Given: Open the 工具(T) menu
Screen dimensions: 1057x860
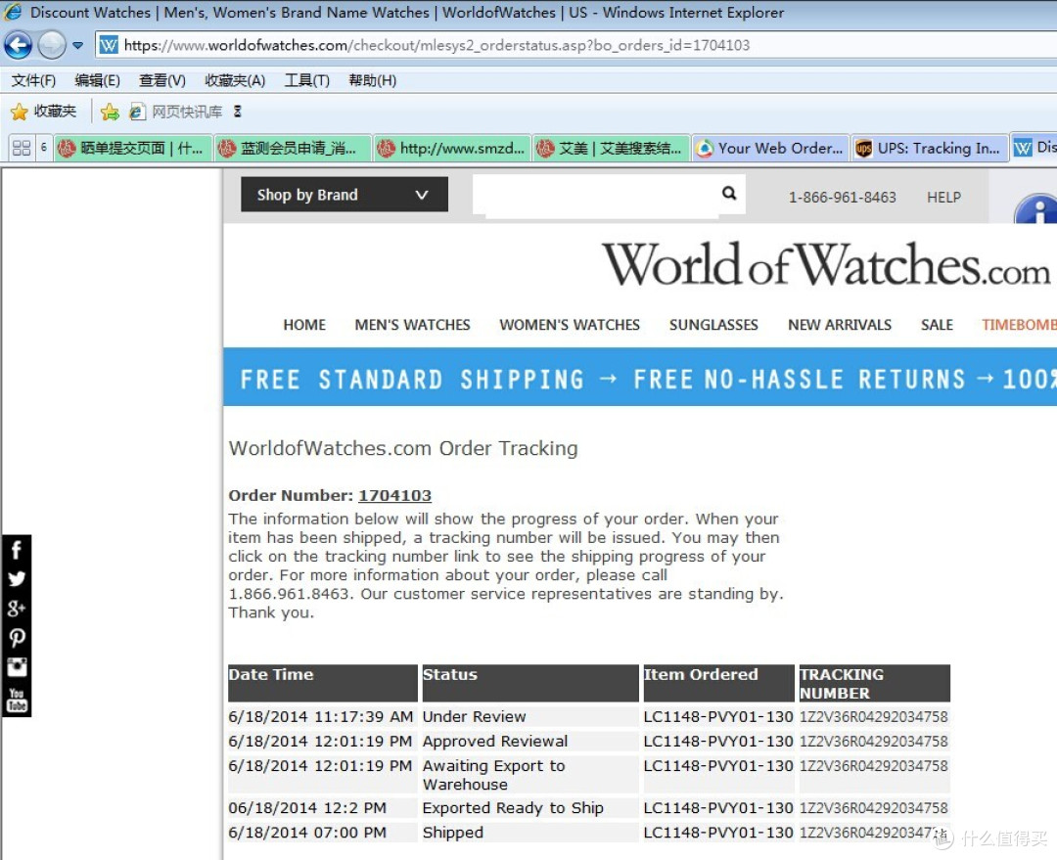Looking at the screenshot, I should (306, 81).
